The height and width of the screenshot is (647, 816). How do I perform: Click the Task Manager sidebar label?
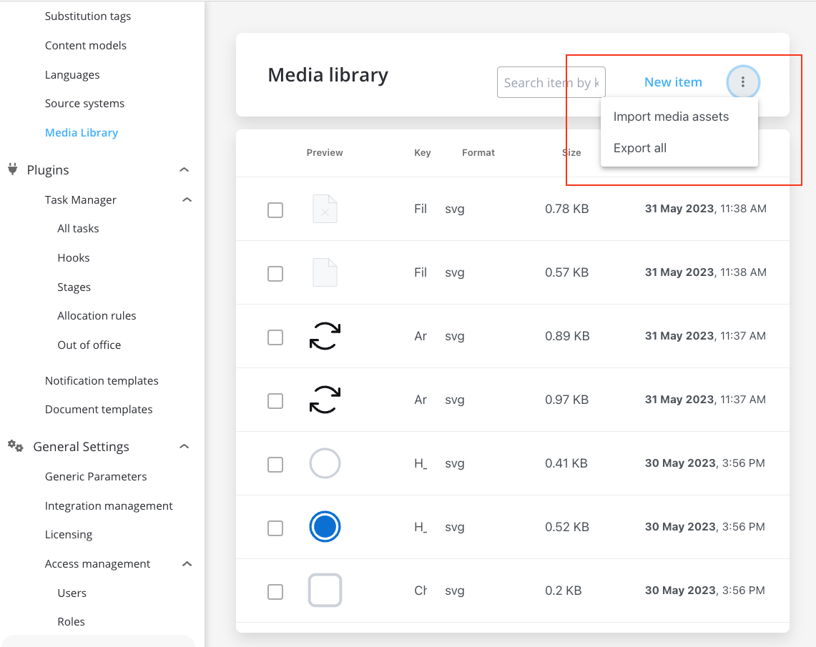[x=80, y=199]
